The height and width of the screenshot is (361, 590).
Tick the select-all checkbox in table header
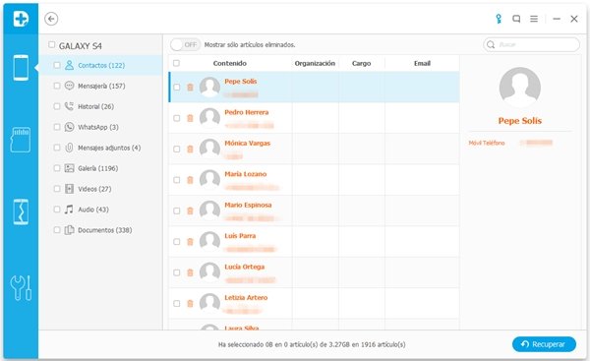click(x=176, y=63)
